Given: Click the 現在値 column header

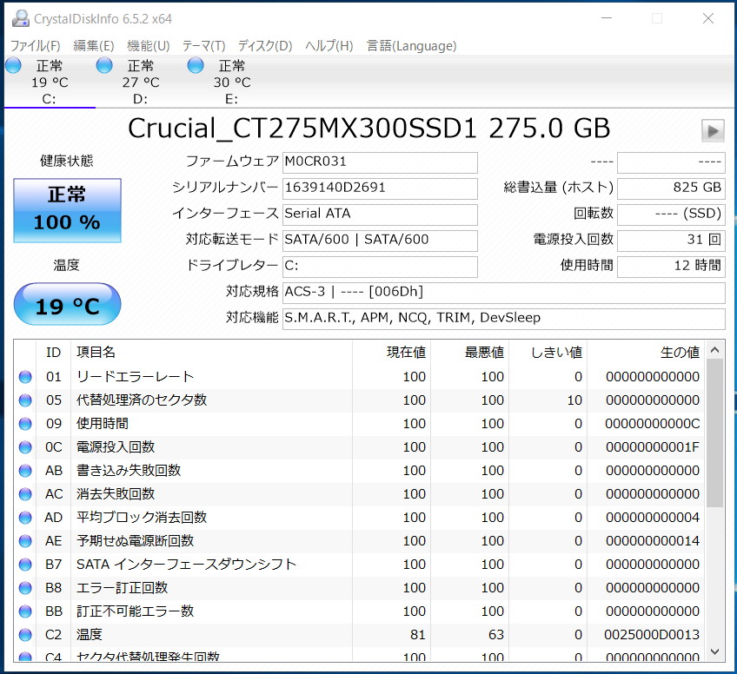Looking at the screenshot, I should (x=391, y=353).
